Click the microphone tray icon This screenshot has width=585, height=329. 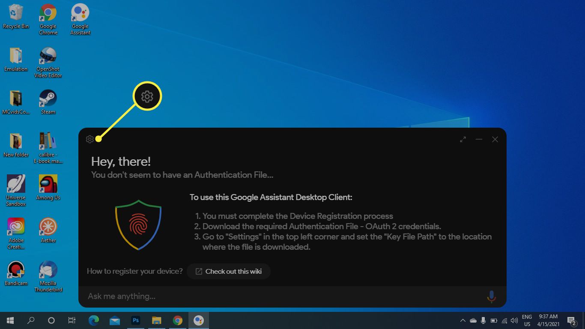point(484,320)
